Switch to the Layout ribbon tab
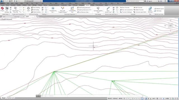Viewport: 179px width, 100px height. [87, 5]
